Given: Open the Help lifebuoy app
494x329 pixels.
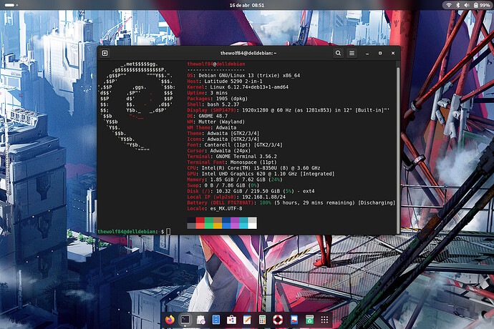Looking at the screenshot, I should coord(278,320).
